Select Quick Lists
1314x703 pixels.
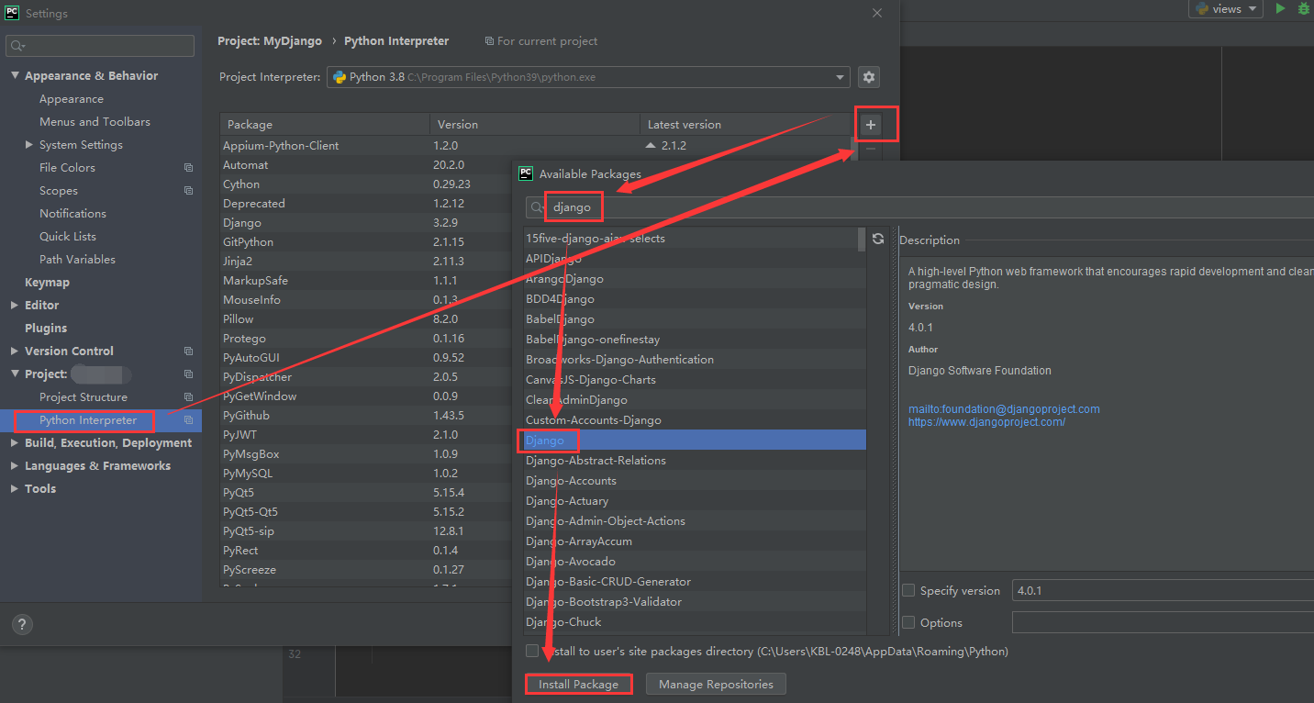68,237
